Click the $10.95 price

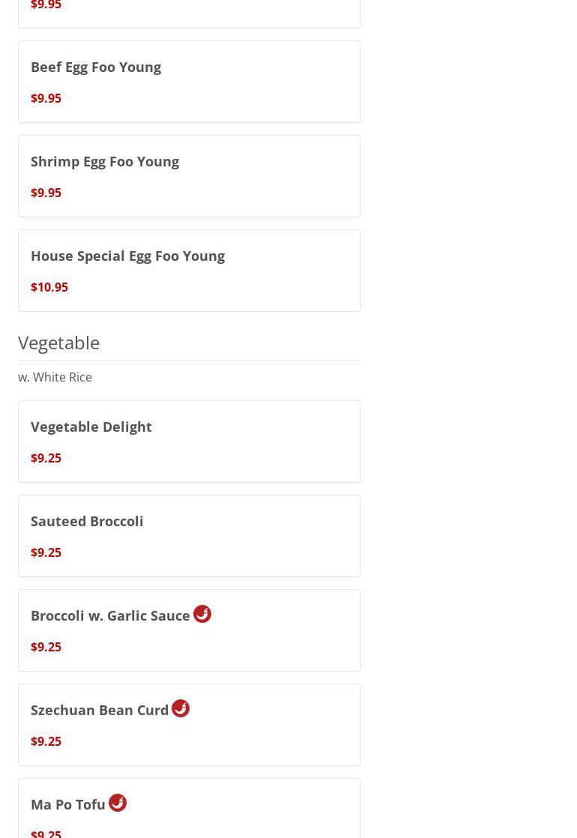(49, 287)
